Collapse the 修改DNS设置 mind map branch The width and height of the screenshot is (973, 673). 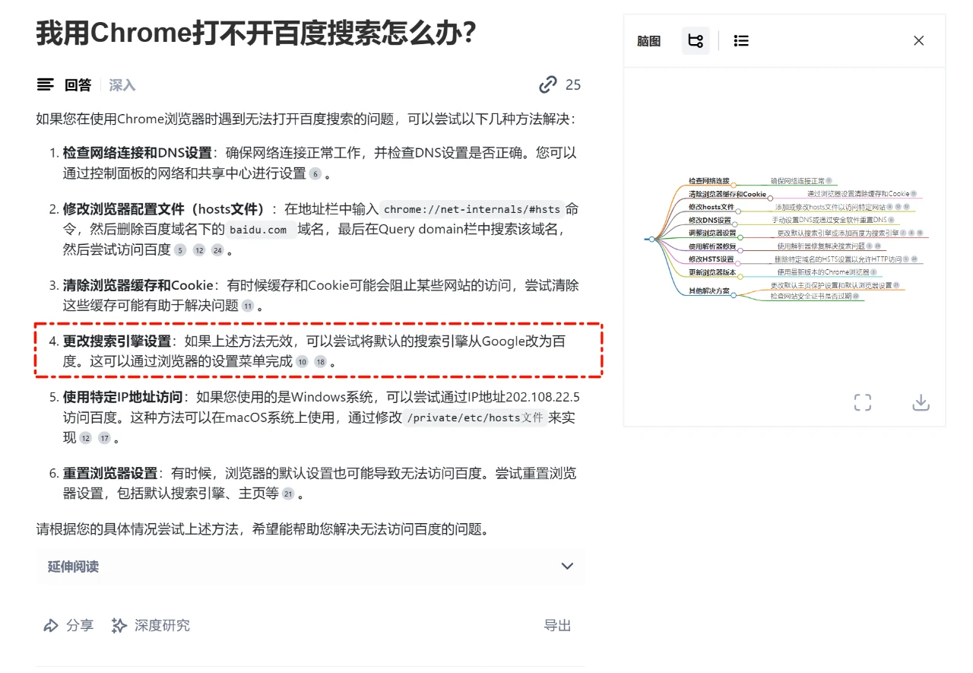click(735, 224)
